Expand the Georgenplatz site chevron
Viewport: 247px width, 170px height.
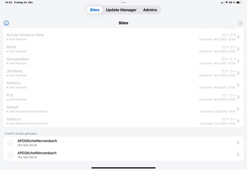[x=238, y=61]
